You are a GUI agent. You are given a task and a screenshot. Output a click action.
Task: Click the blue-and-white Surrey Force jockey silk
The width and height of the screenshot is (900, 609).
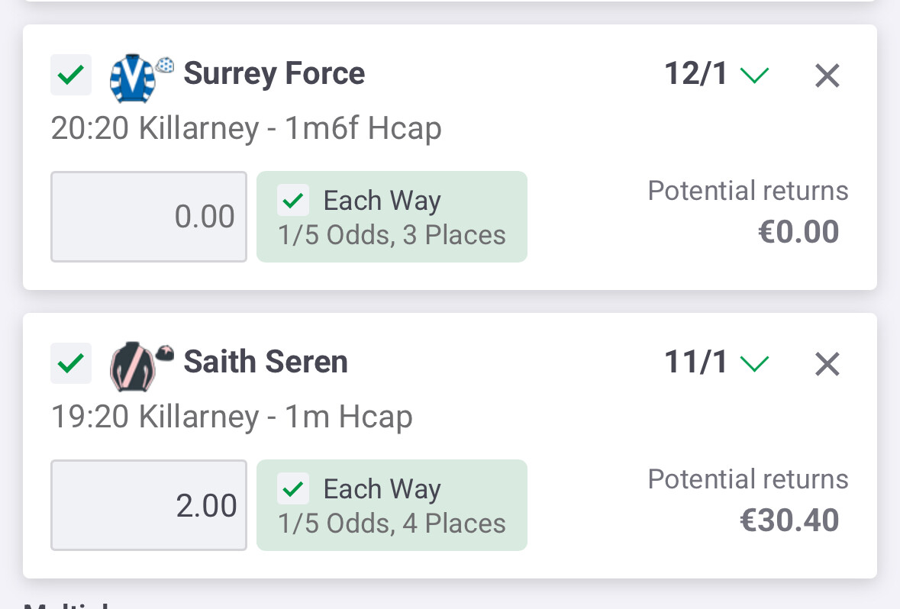point(133,77)
